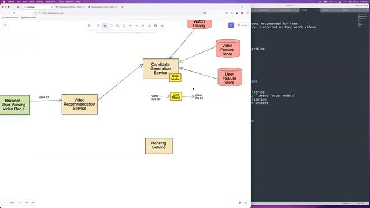Open the Excalidraw hamburger menu

tap(5, 25)
